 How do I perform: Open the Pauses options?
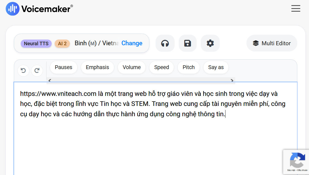tap(63, 67)
